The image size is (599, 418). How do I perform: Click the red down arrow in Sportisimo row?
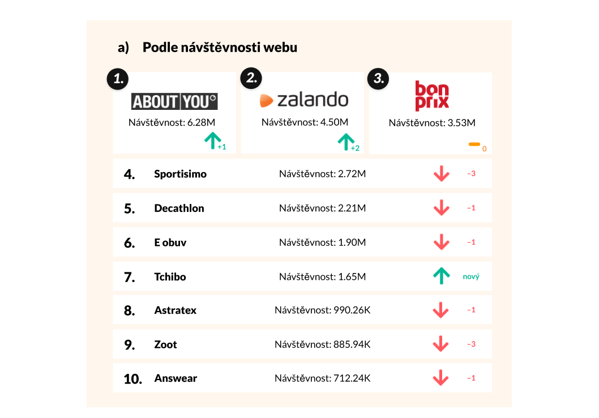(441, 174)
